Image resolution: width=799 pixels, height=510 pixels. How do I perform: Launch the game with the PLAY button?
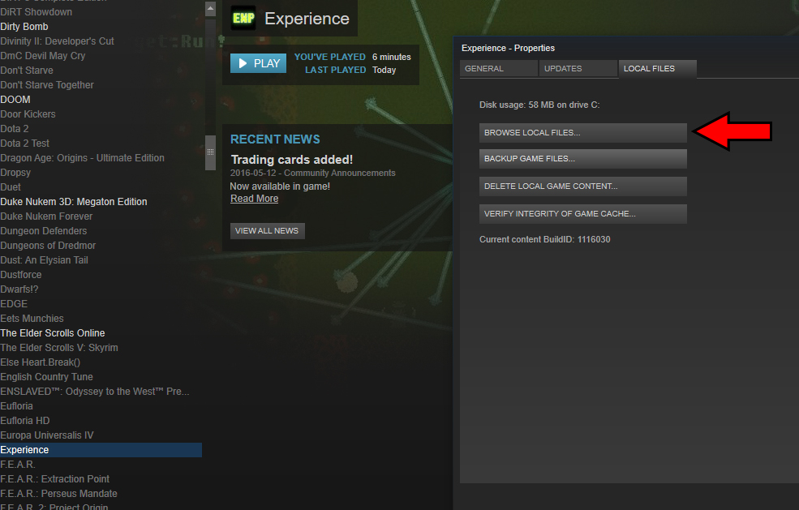coord(258,63)
